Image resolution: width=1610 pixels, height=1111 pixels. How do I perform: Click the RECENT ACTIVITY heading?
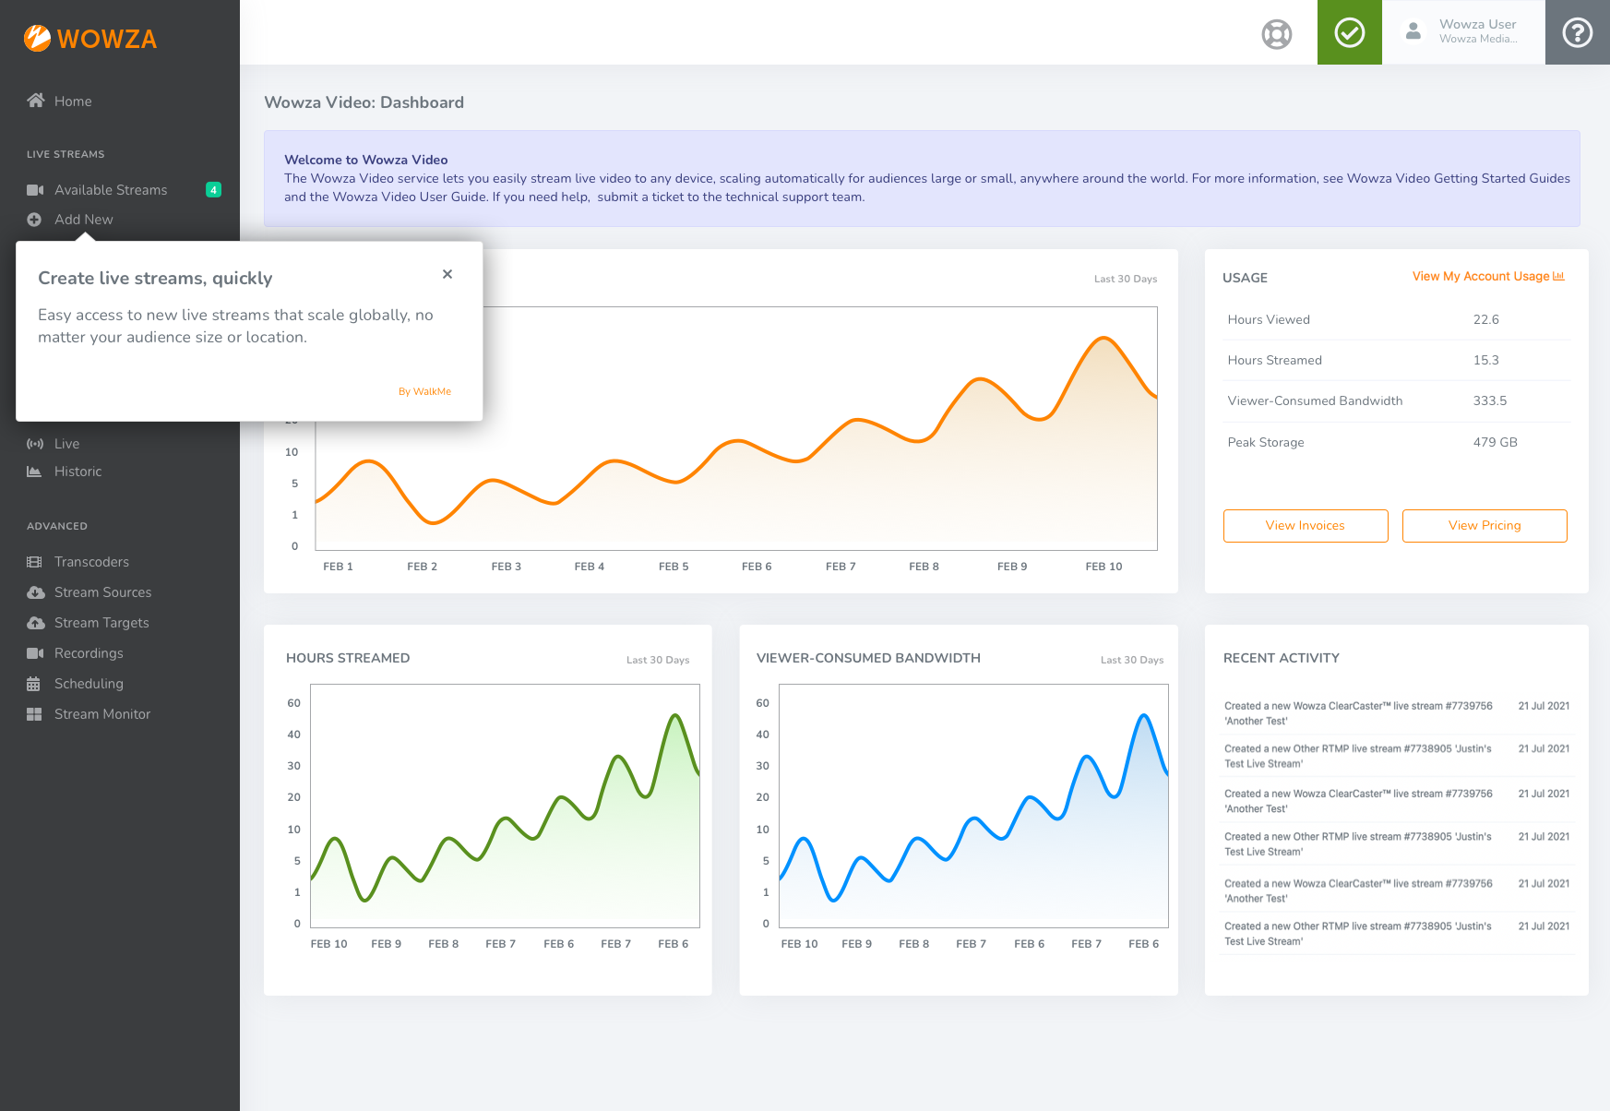pyautogui.click(x=1281, y=658)
